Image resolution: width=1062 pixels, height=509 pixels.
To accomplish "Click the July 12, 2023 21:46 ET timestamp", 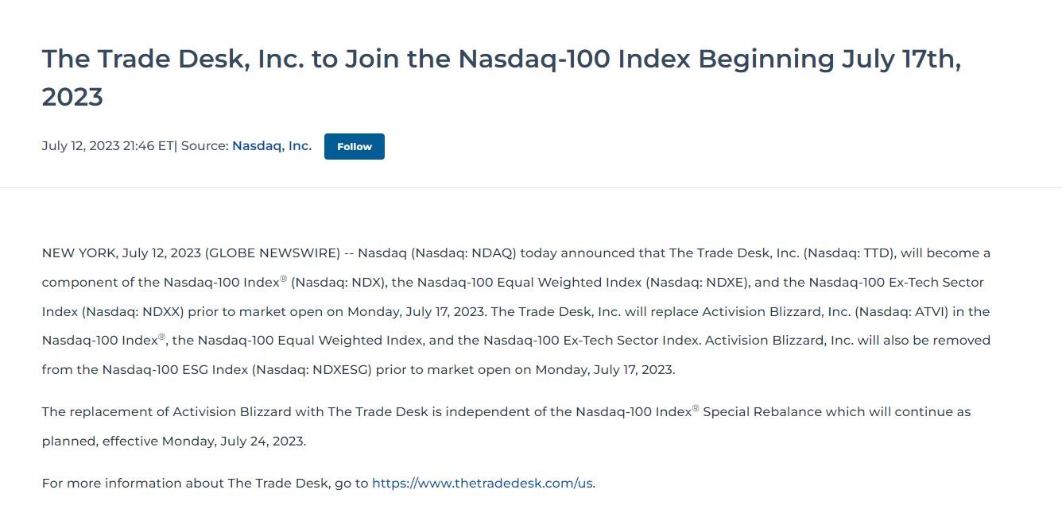I will (x=107, y=146).
